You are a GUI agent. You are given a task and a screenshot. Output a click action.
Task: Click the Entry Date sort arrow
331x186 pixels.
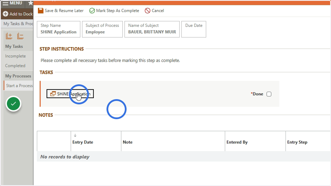[75, 135]
